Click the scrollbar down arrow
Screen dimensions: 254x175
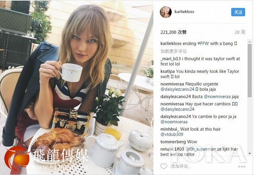[250, 153]
